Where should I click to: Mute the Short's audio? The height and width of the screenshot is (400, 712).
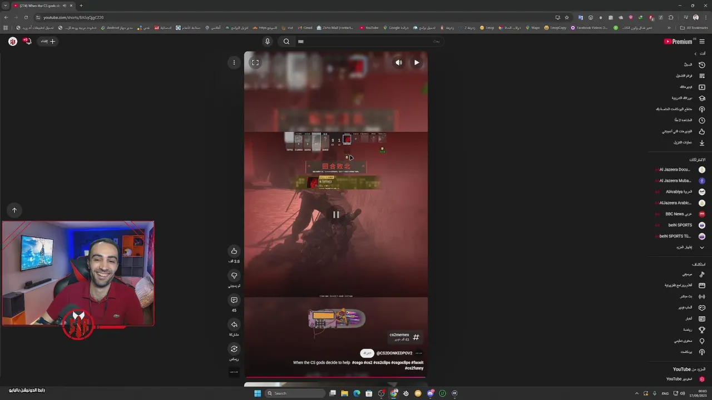point(399,63)
